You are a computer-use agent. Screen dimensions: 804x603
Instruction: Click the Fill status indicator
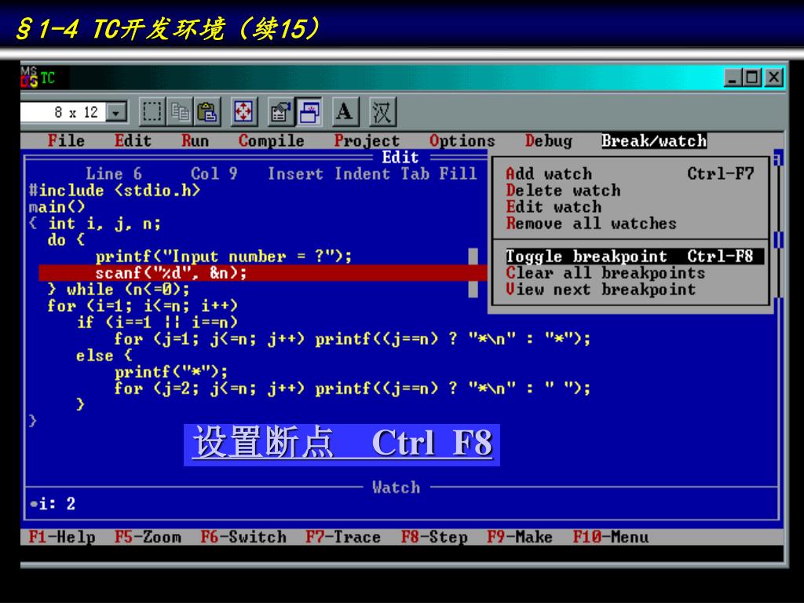[x=458, y=174]
